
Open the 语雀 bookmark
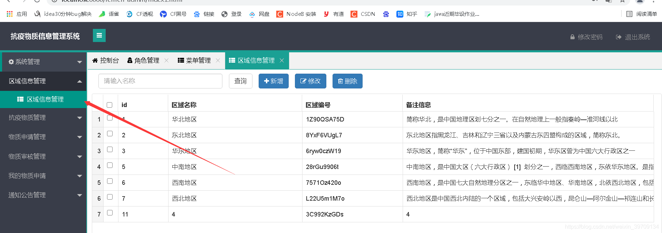tap(109, 14)
